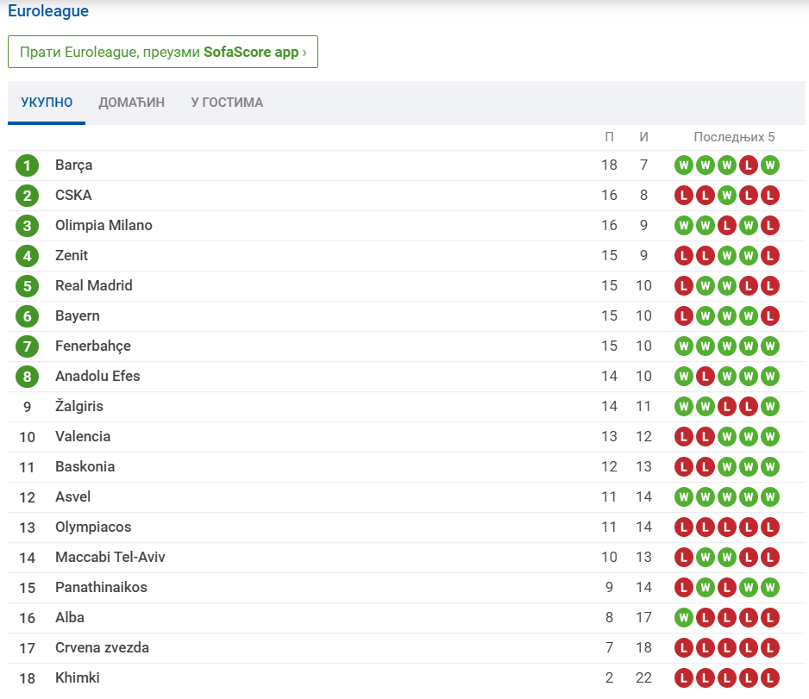The height and width of the screenshot is (699, 809).
Task: Select Maccabi Tel-Aviv team name
Action: 110,558
